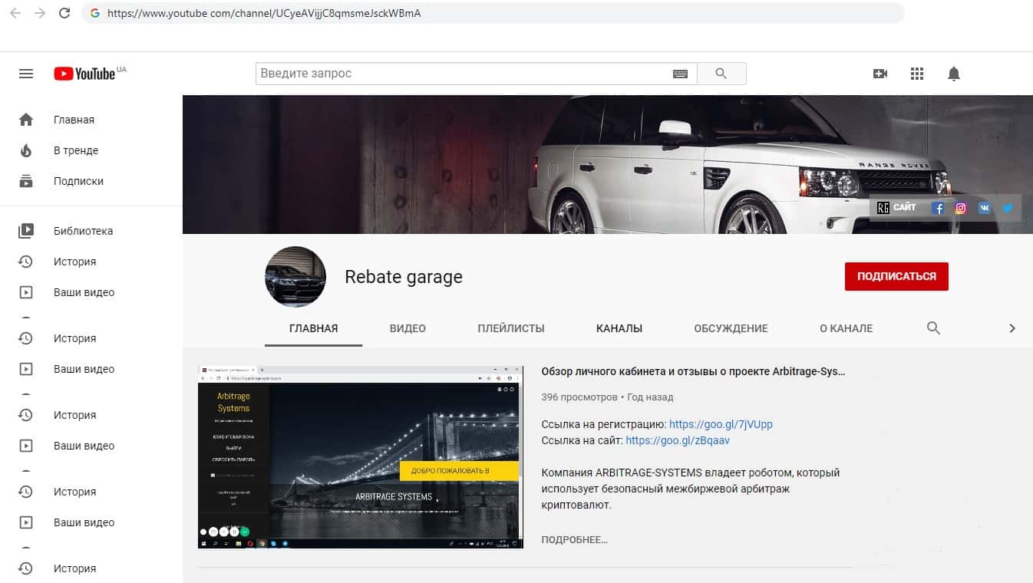Image resolution: width=1033 pixels, height=583 pixels.
Task: Open the YouTube apps grid
Action: [916, 74]
